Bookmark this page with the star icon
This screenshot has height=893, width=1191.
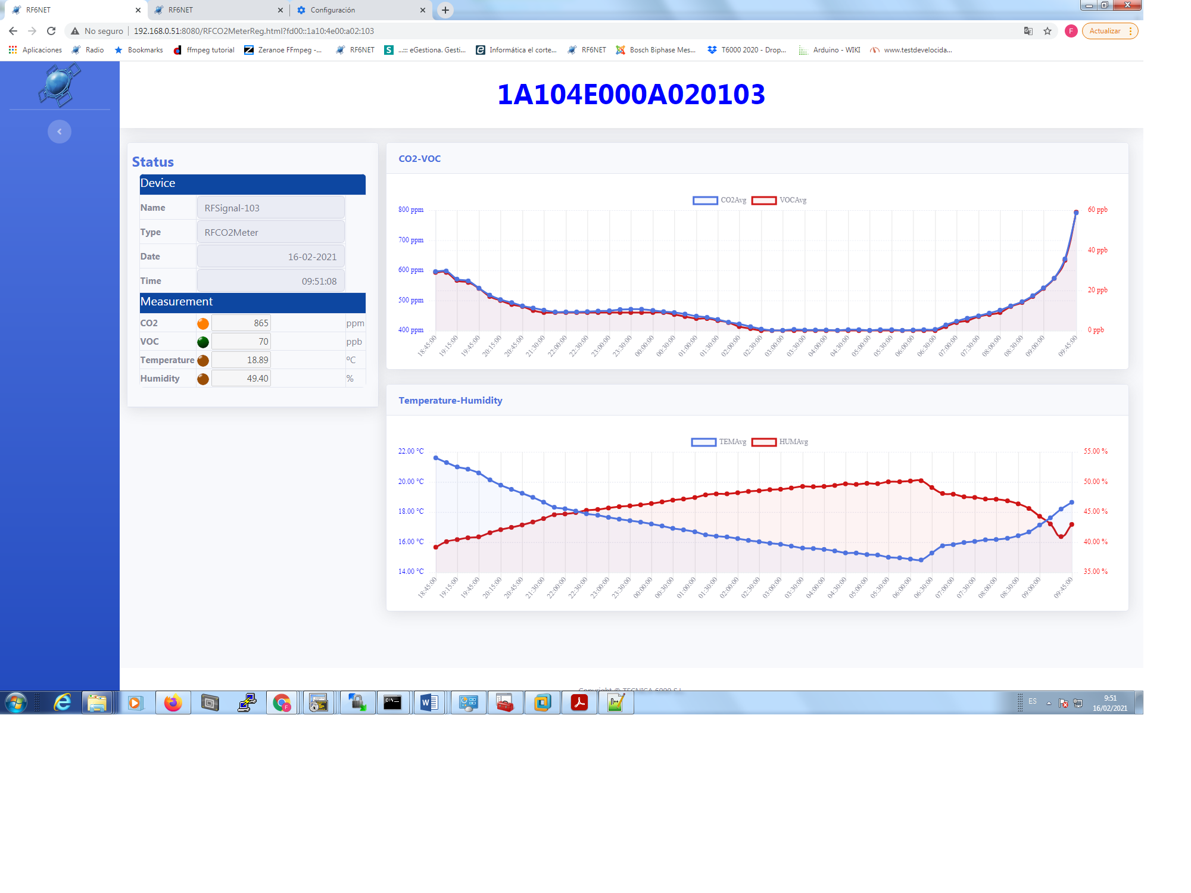click(1047, 31)
